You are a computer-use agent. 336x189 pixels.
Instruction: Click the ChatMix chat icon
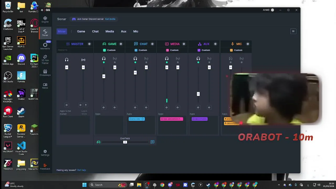tap(152, 142)
